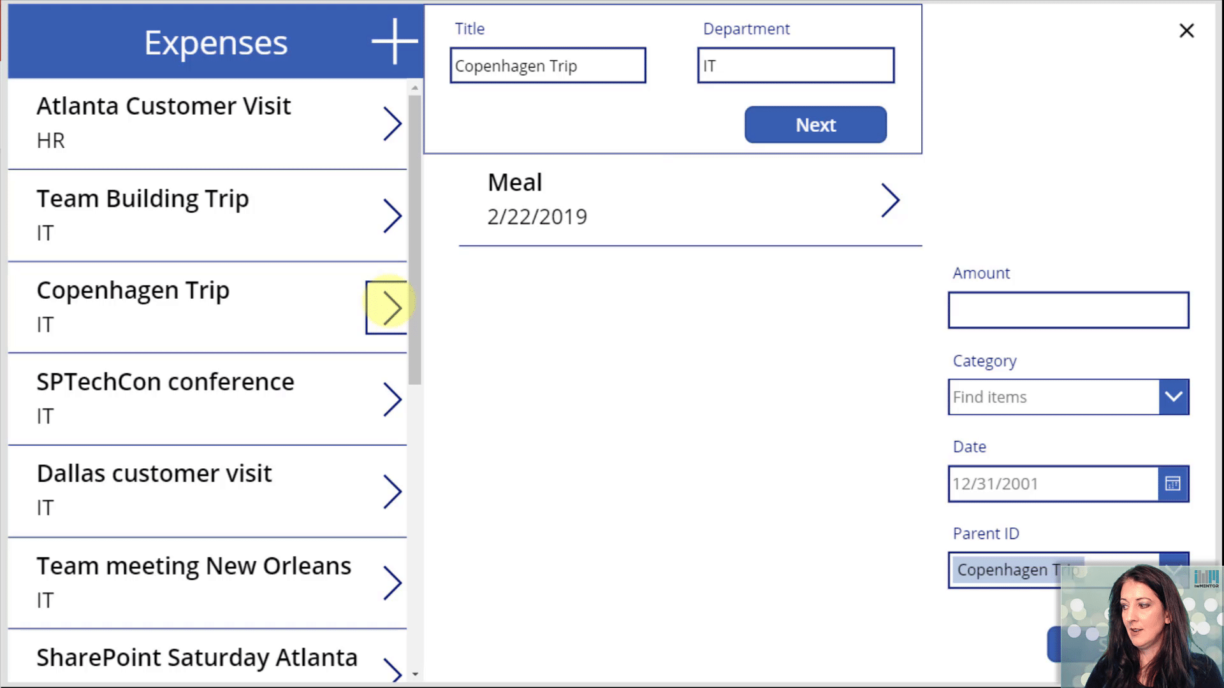Open Team Building Trip details arrow

(x=392, y=216)
